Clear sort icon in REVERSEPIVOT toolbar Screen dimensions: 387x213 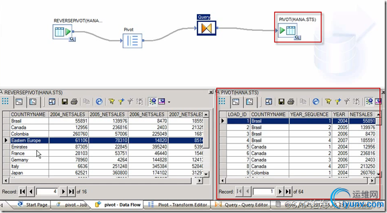coord(140,102)
